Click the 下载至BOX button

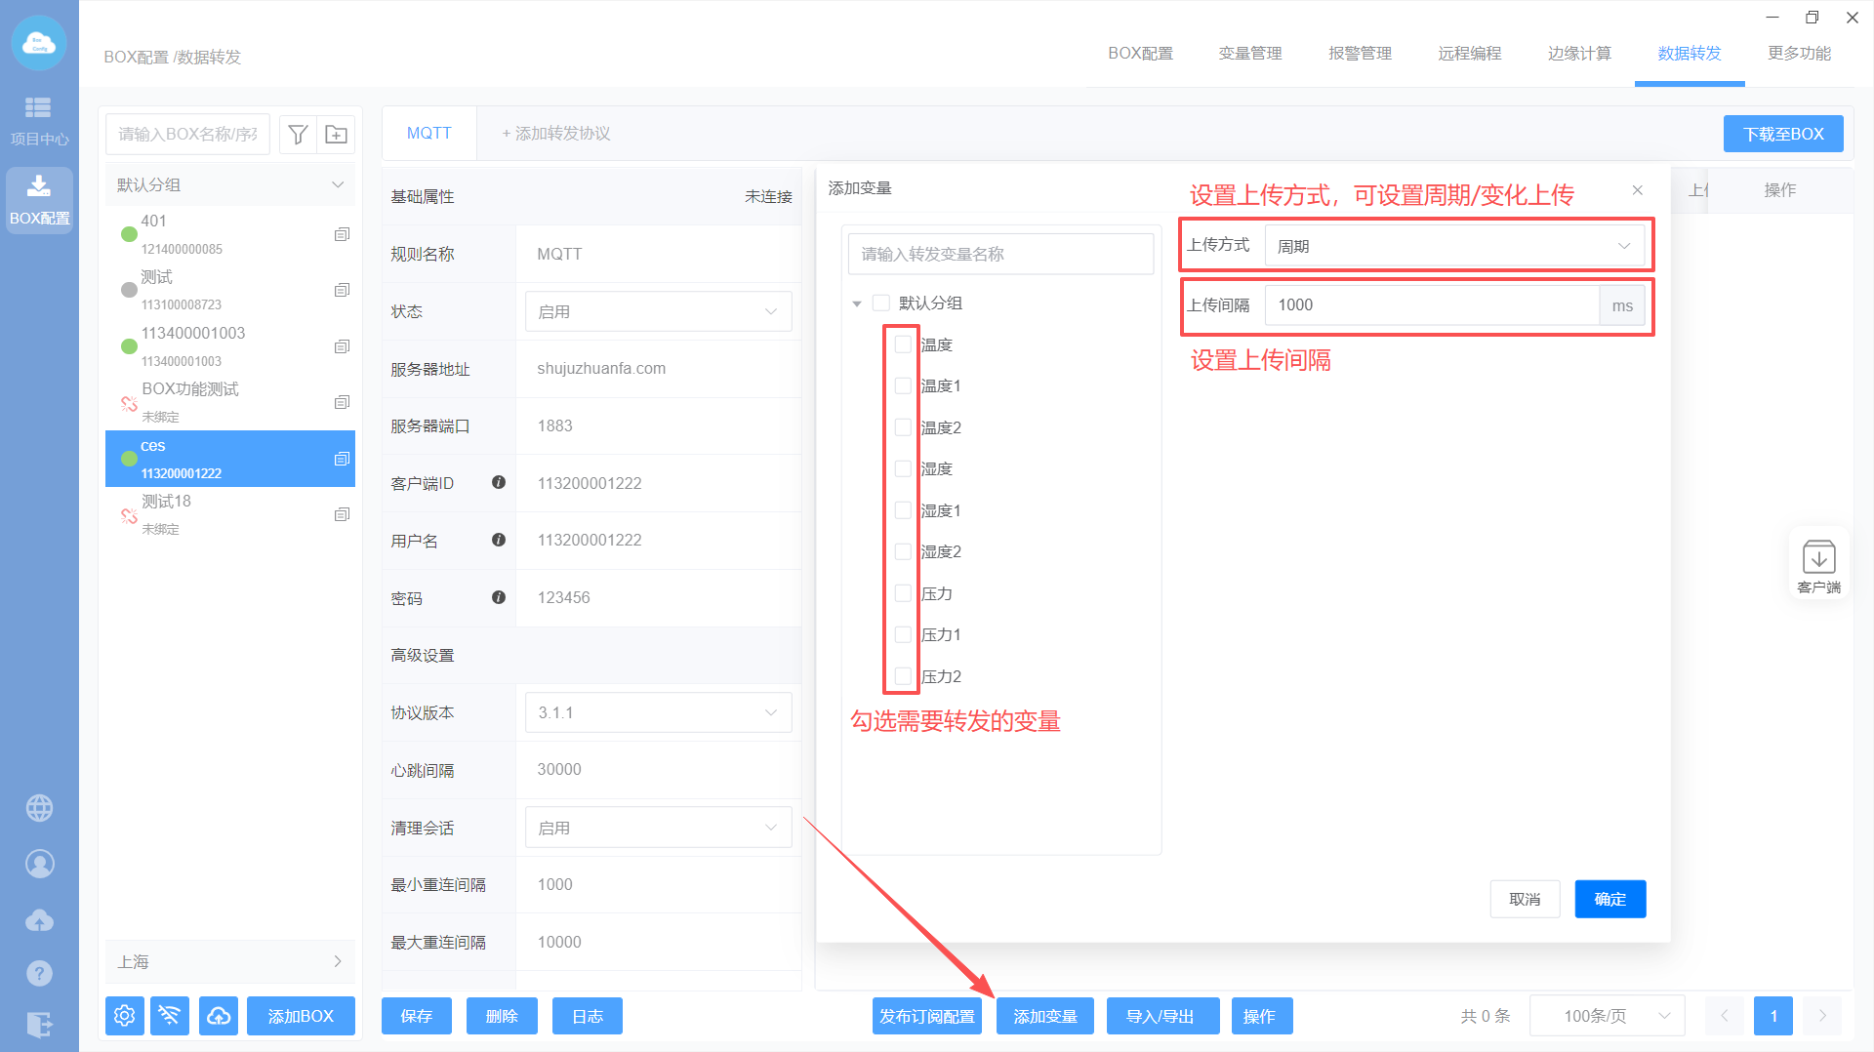pyautogui.click(x=1782, y=134)
